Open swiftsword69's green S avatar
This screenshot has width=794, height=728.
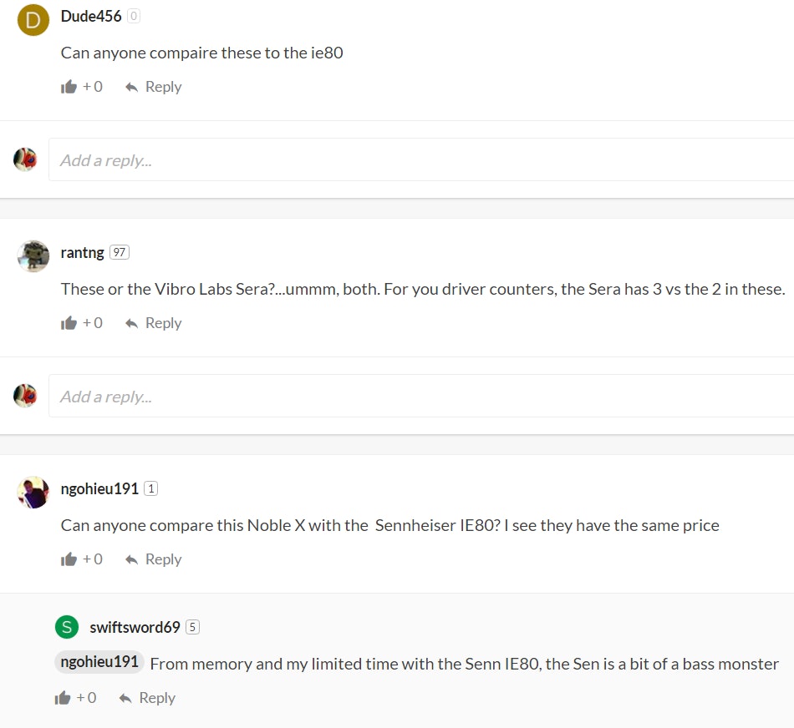[66, 627]
